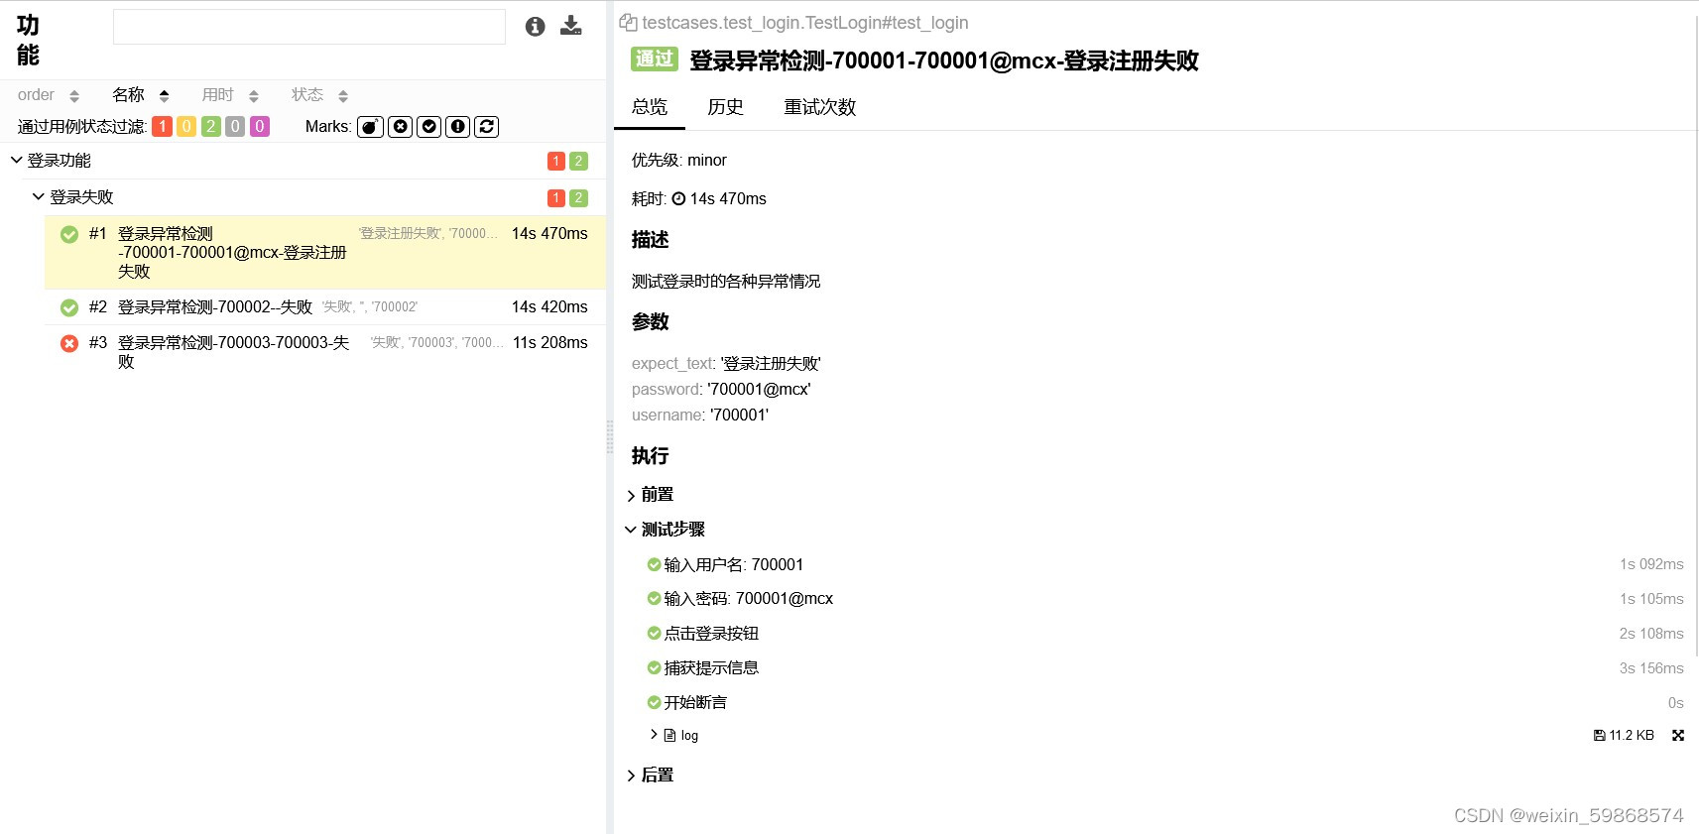
Task: Collapse the 登录失败 tree group
Action: [39, 196]
